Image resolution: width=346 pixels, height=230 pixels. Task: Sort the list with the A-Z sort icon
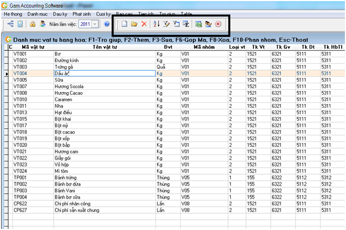click(x=156, y=24)
